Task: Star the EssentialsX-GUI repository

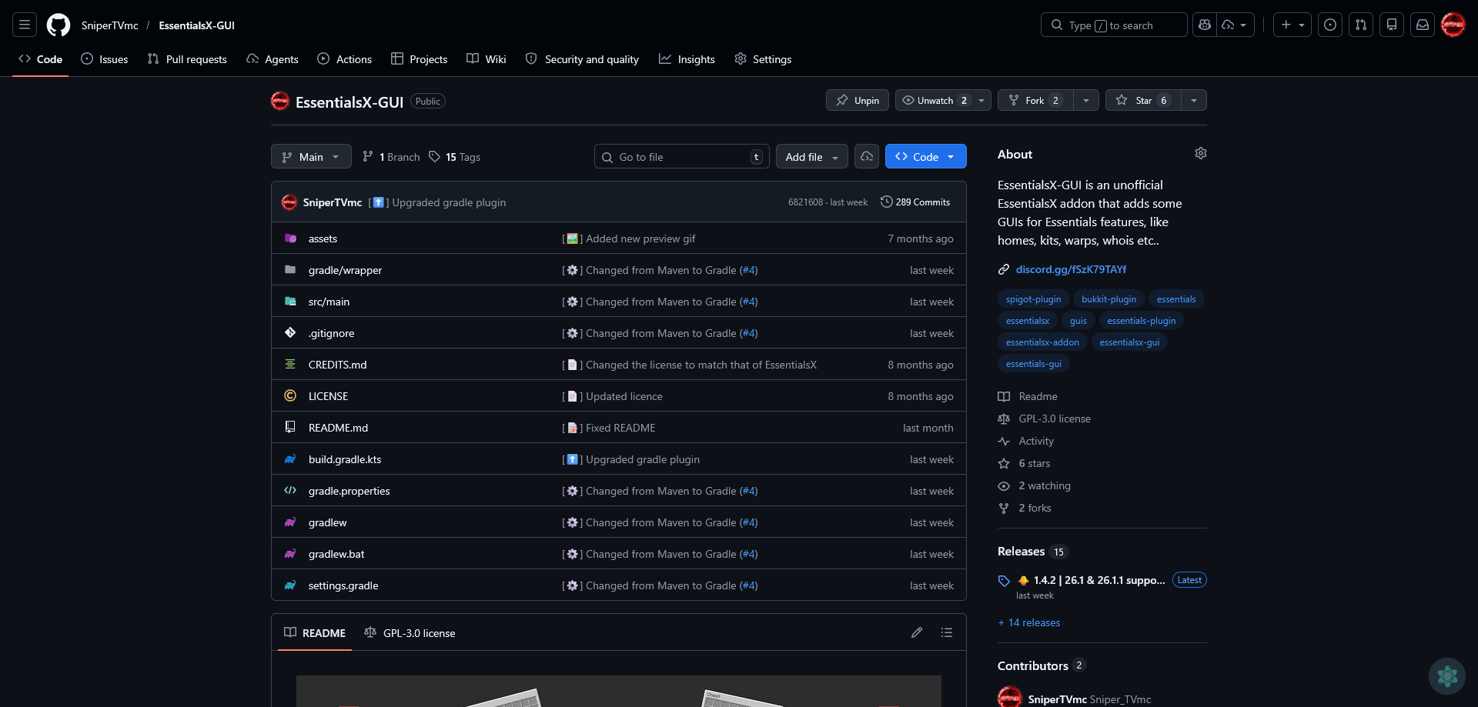Action: coord(1143,100)
